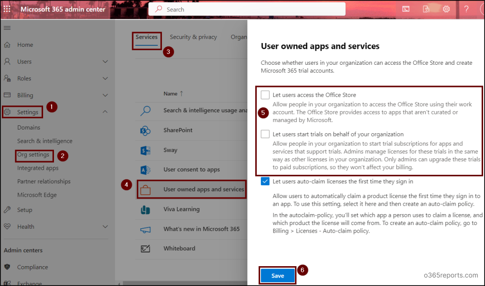Expand the Health menu chevron
The image size is (485, 286).
(x=105, y=227)
